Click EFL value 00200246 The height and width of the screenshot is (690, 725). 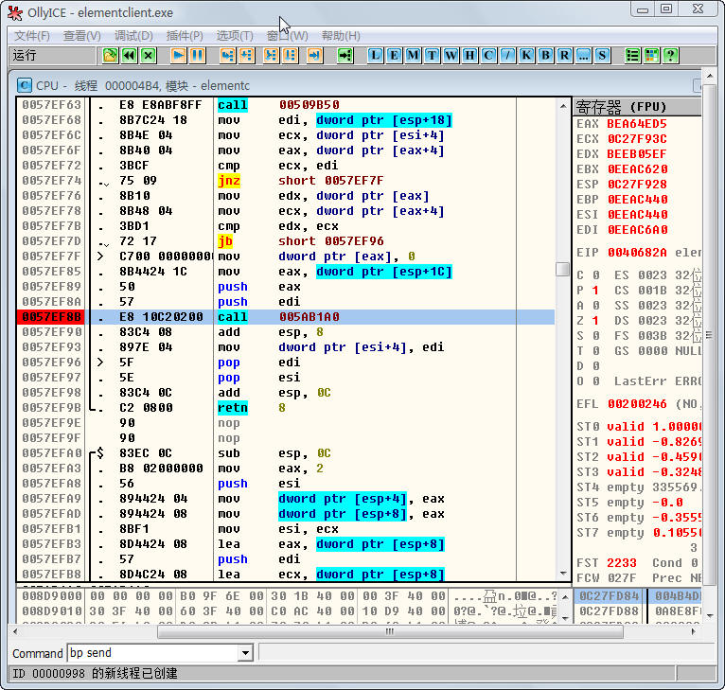coord(637,404)
